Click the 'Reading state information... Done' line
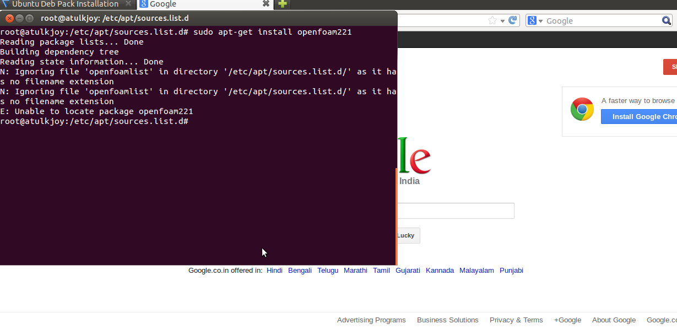The height and width of the screenshot is (329, 677). coord(82,62)
